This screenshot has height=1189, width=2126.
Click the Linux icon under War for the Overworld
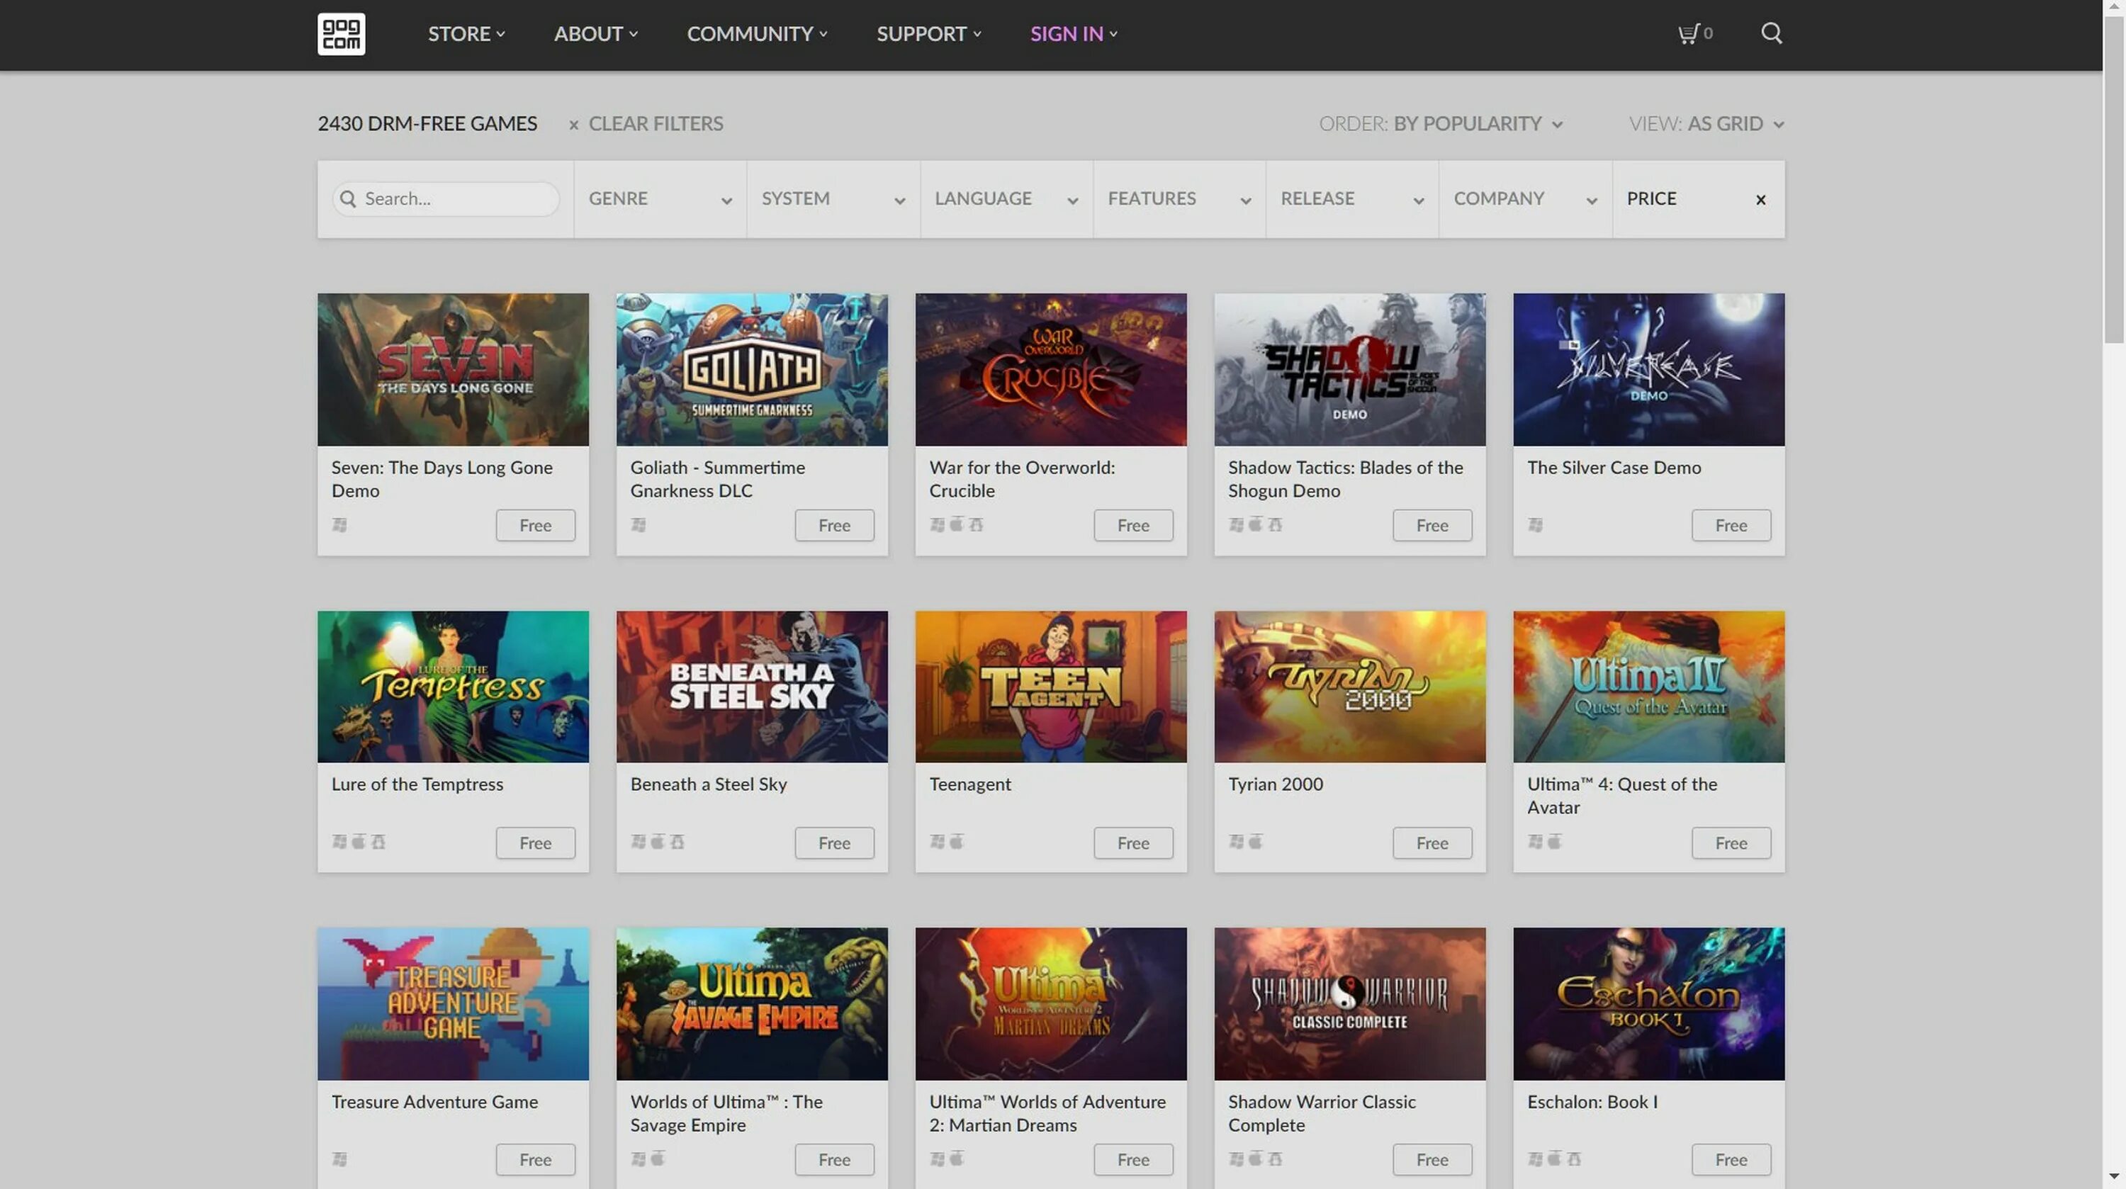[977, 524]
